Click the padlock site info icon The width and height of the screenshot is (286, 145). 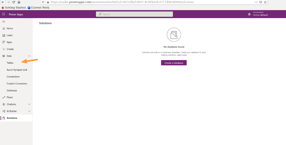click(x=48, y=2)
